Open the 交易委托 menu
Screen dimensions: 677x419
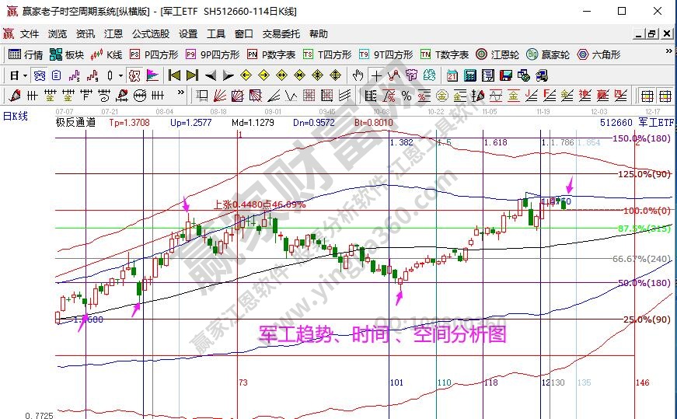click(281, 34)
